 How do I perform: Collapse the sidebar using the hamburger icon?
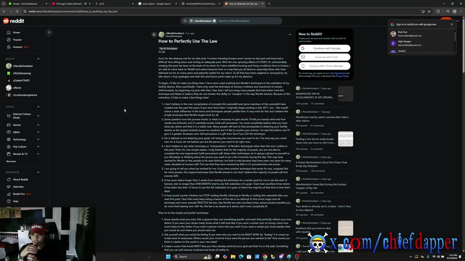49,32
